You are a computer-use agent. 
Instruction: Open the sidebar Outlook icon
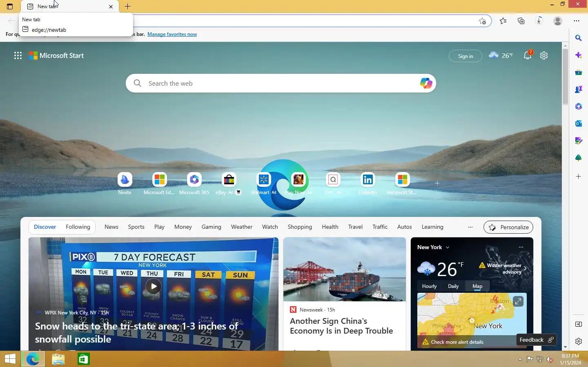(x=578, y=124)
